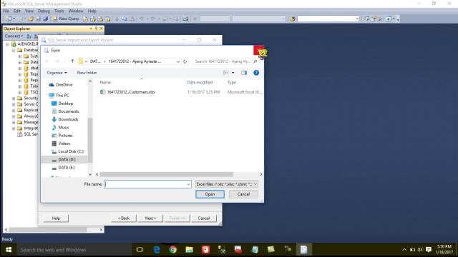The image size is (458, 257).
Task: Open the Window menu in SSMS
Action: point(76,11)
